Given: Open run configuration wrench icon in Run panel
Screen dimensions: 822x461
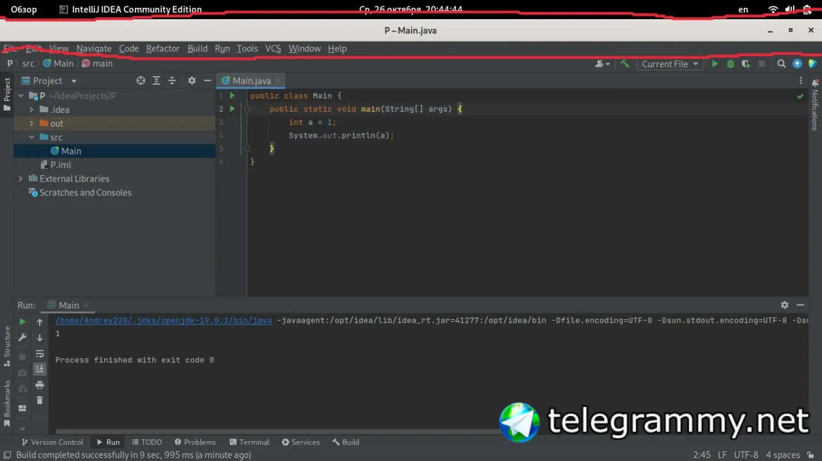Looking at the screenshot, I should pyautogui.click(x=22, y=338).
